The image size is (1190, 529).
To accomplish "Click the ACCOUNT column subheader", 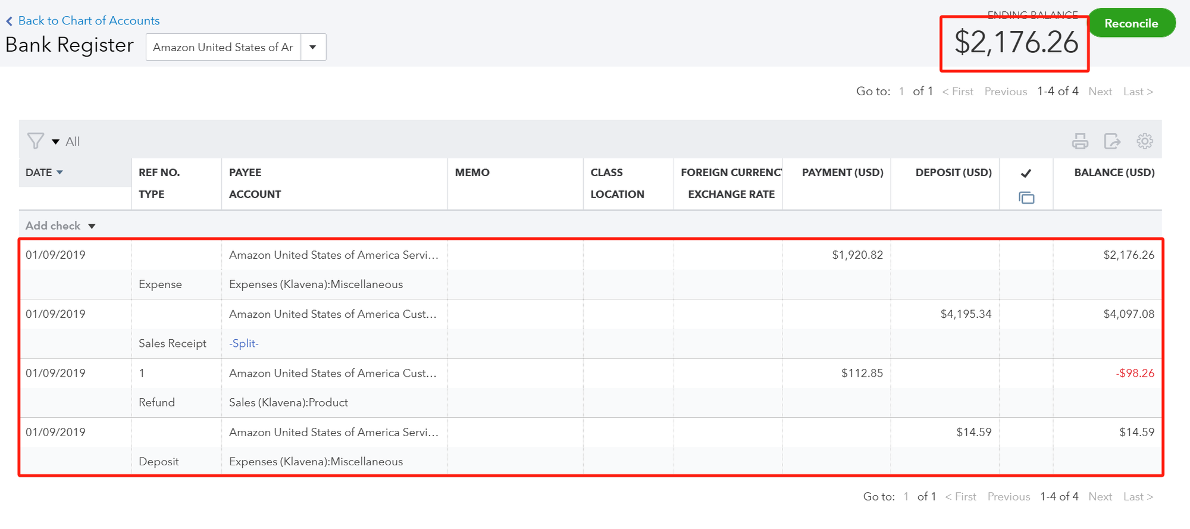I will point(255,195).
